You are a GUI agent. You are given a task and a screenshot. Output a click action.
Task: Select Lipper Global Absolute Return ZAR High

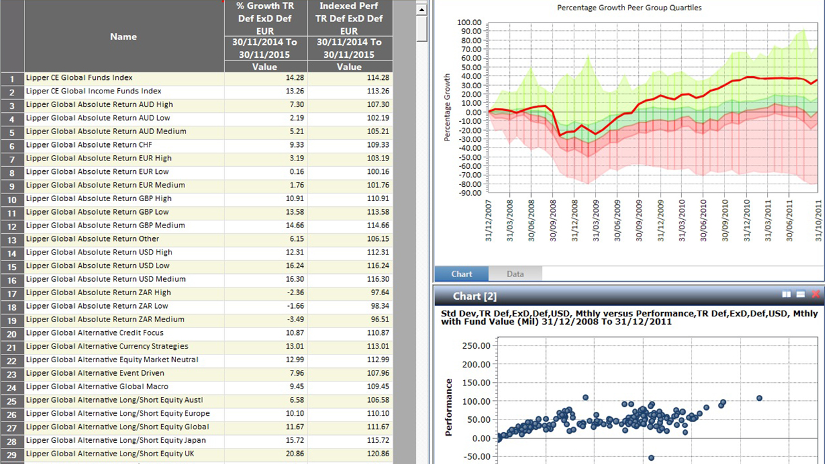(x=99, y=292)
